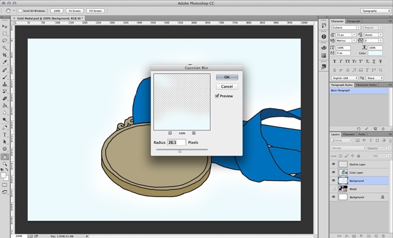The height and width of the screenshot is (238, 393).
Task: Zoom out the Gaussian Blur preview
Action: pos(170,133)
